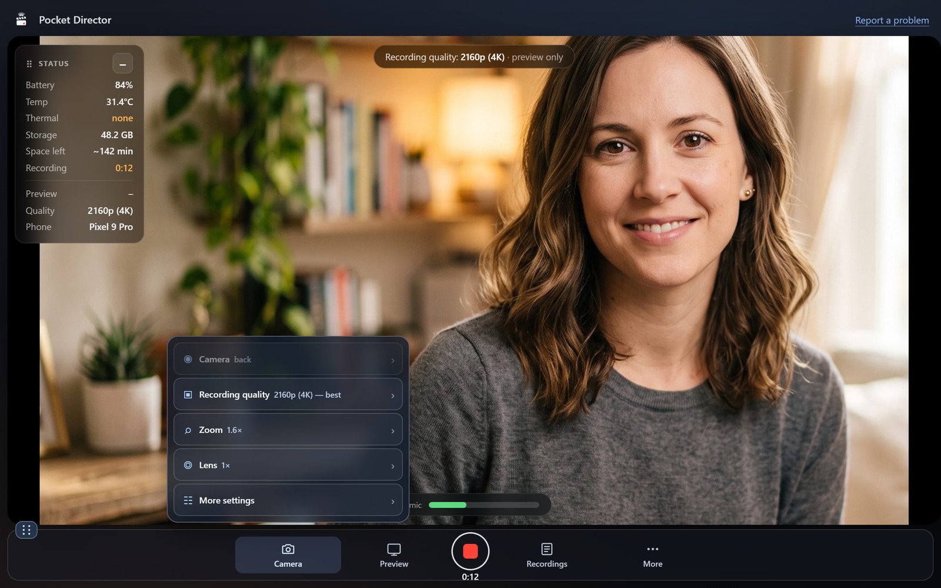Click the Recording quality square icon

point(188,395)
